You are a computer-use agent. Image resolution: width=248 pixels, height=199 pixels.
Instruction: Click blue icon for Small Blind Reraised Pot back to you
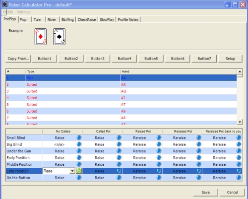239,137
